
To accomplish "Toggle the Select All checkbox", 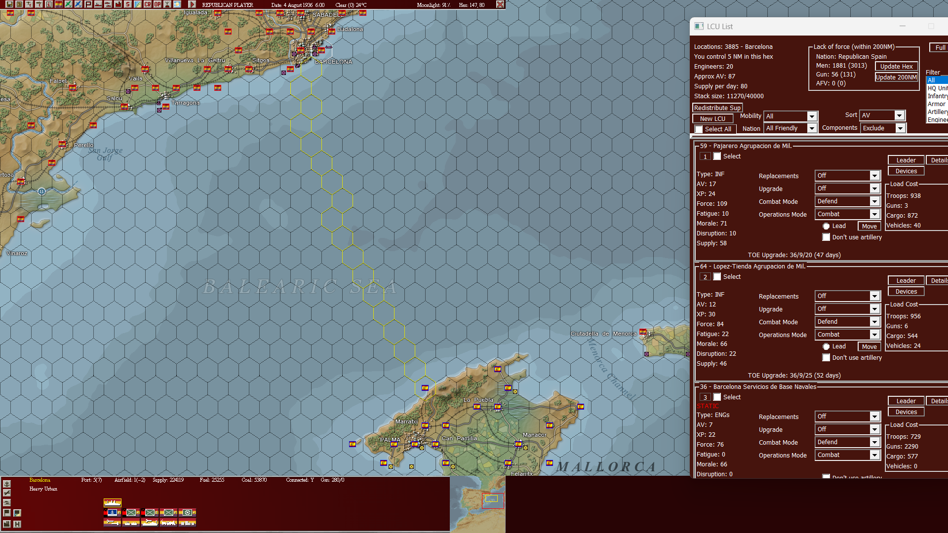I will (x=699, y=129).
